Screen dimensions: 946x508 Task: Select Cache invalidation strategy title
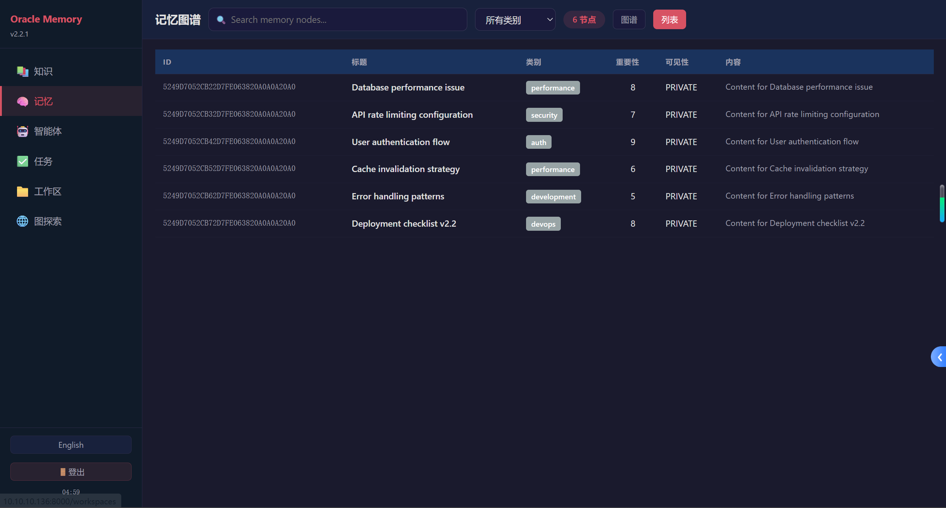click(x=406, y=169)
